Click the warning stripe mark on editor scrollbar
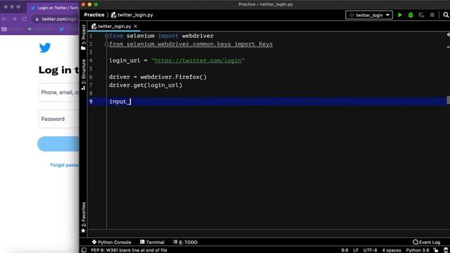Image resolution: width=450 pixels, height=253 pixels. [448, 47]
